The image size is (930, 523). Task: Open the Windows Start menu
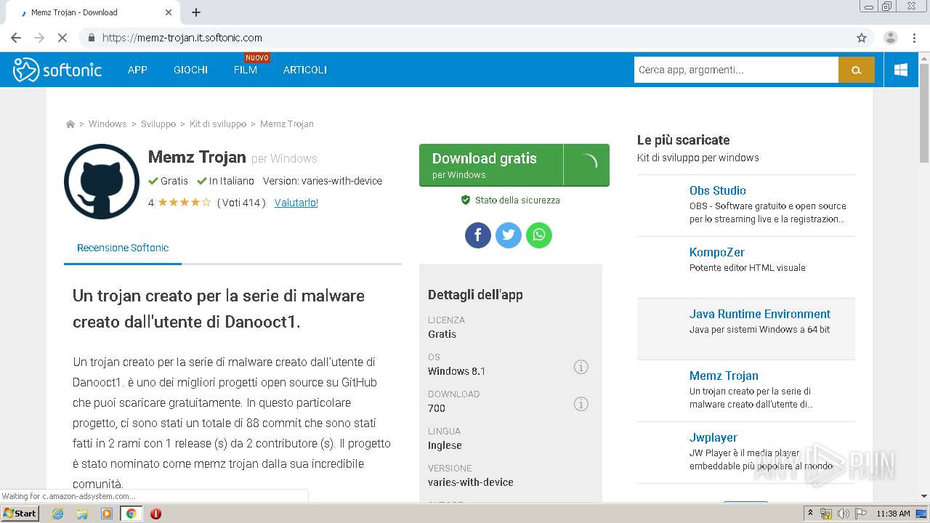(x=20, y=513)
